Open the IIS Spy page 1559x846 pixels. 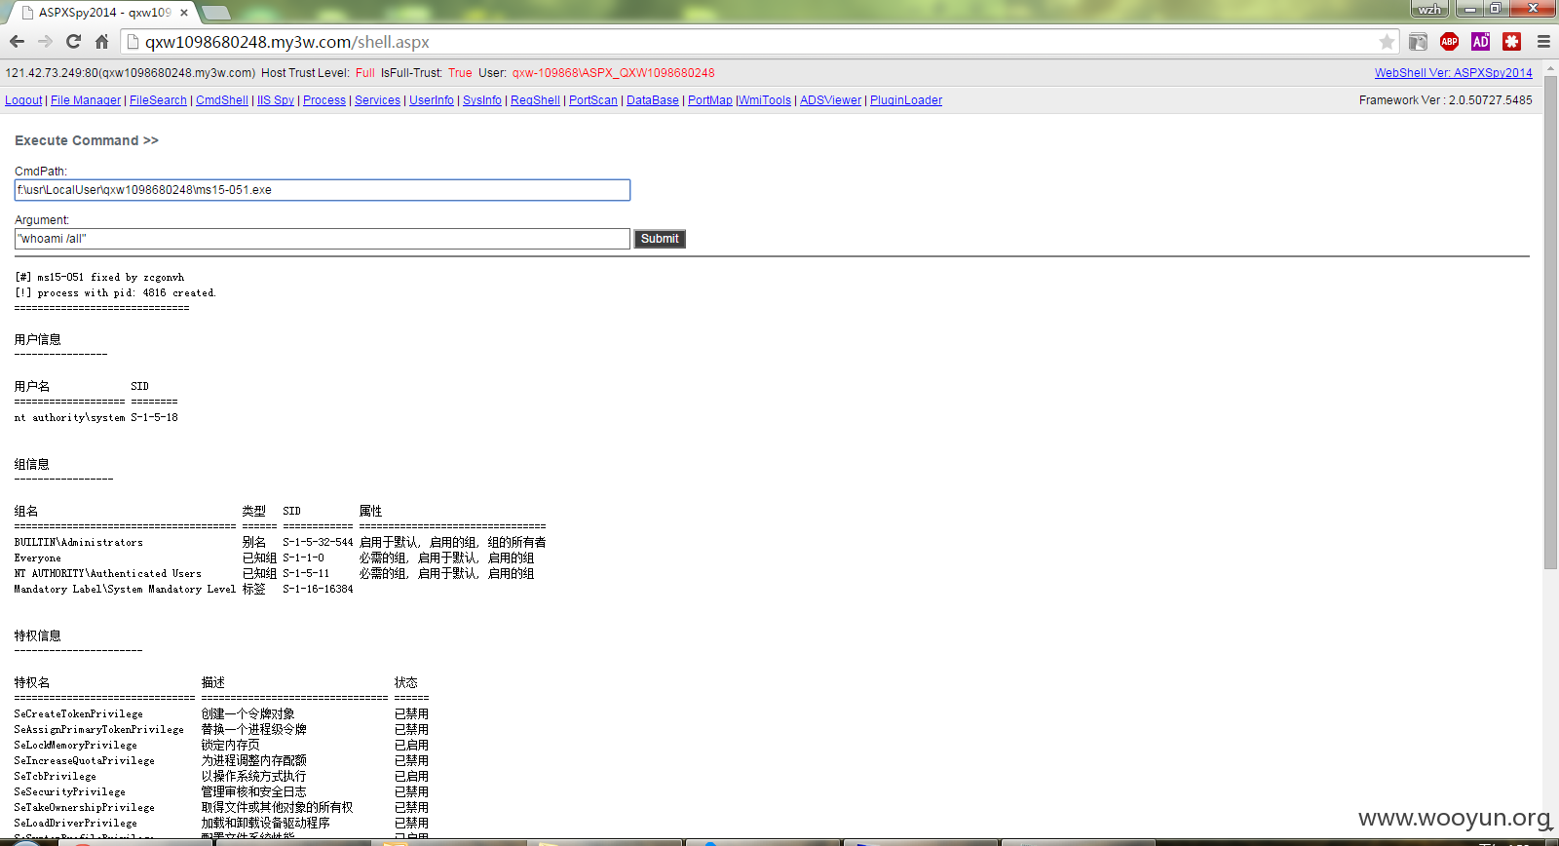[276, 100]
